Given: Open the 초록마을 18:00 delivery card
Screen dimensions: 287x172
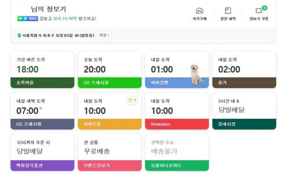Looking at the screenshot, I should pos(43,70).
